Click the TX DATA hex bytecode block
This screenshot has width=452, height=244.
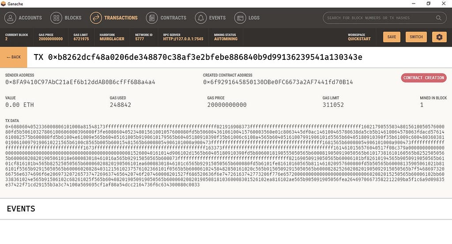[x=225, y=156]
